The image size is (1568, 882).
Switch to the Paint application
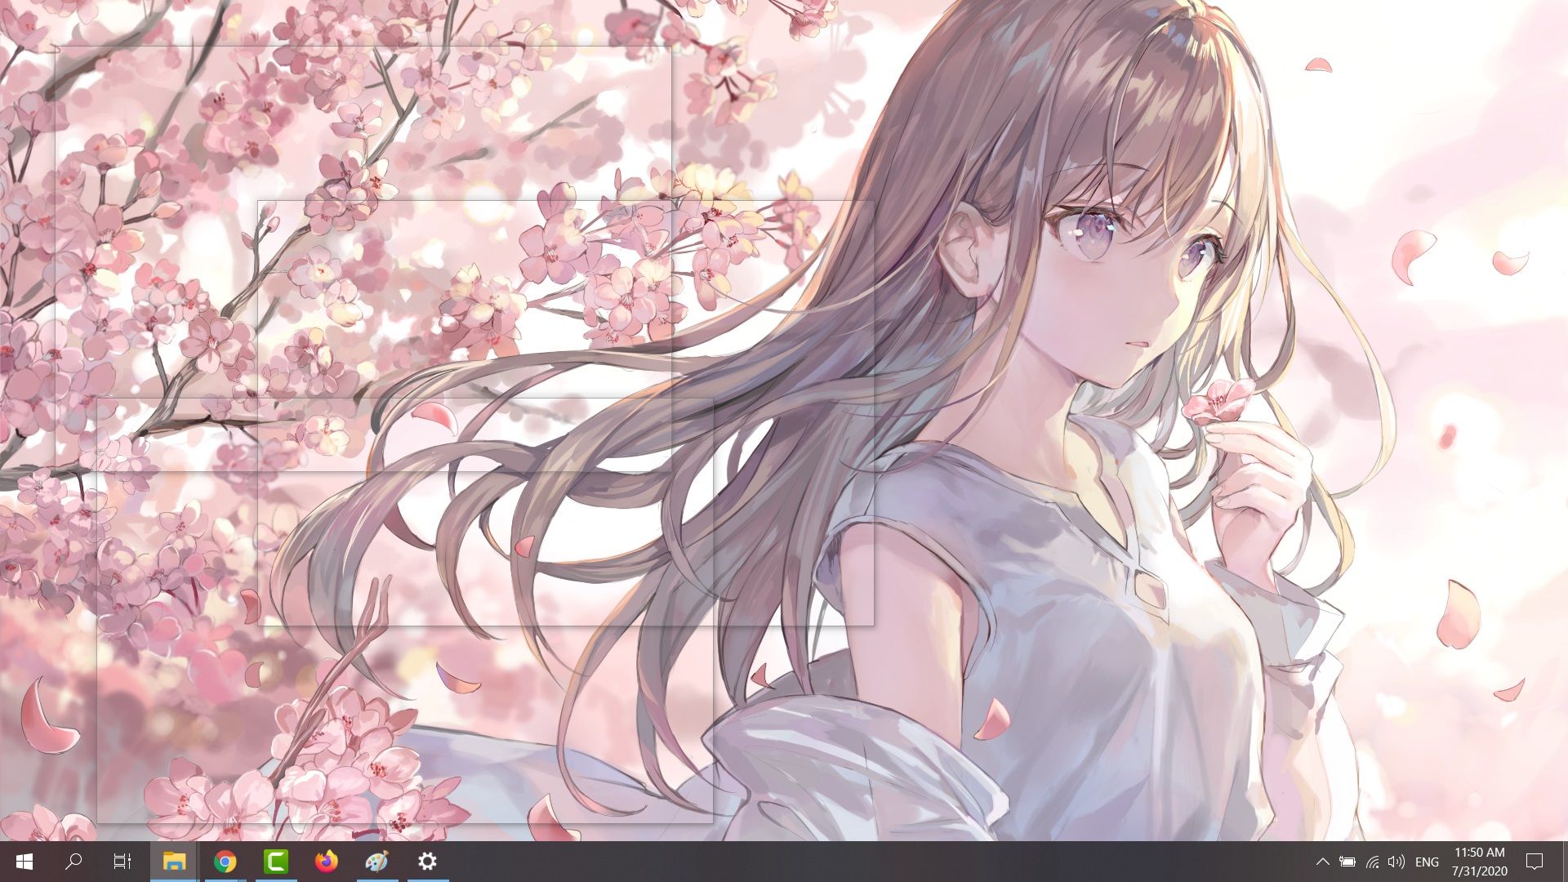tap(376, 862)
